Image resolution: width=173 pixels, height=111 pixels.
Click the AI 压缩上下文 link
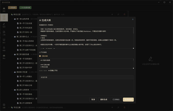53,71
